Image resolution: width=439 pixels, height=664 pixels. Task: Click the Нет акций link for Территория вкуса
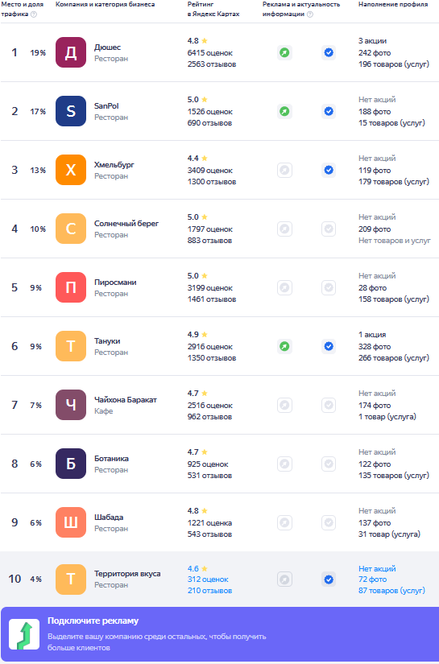pos(377,569)
